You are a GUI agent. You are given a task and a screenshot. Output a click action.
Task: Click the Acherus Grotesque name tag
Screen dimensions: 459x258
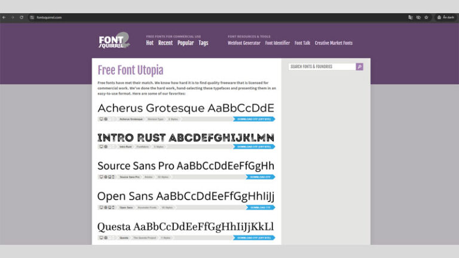click(x=131, y=119)
